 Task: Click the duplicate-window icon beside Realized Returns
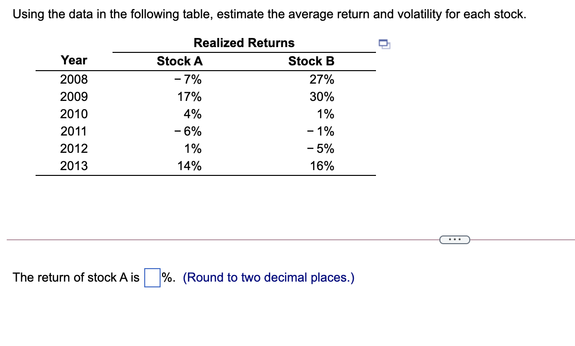coord(384,44)
